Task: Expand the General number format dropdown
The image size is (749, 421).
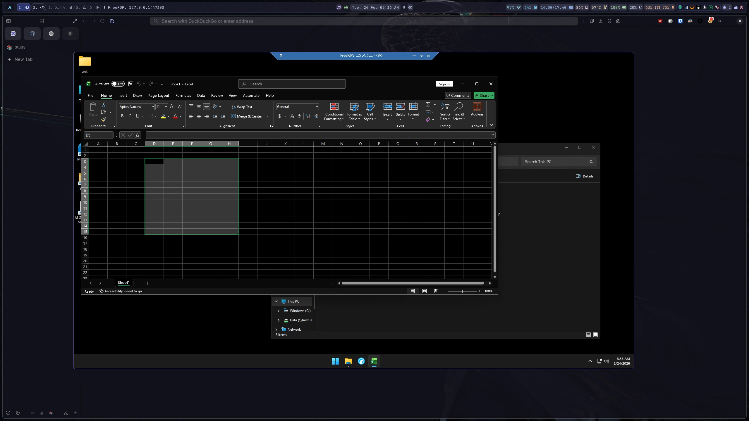Action: (317, 107)
